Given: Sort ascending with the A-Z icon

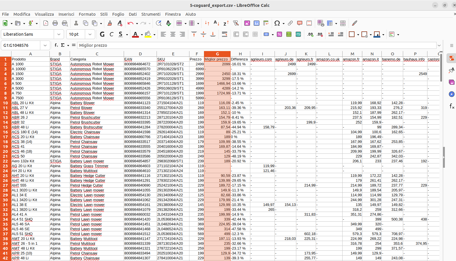Looking at the screenshot, I should click(217, 23).
